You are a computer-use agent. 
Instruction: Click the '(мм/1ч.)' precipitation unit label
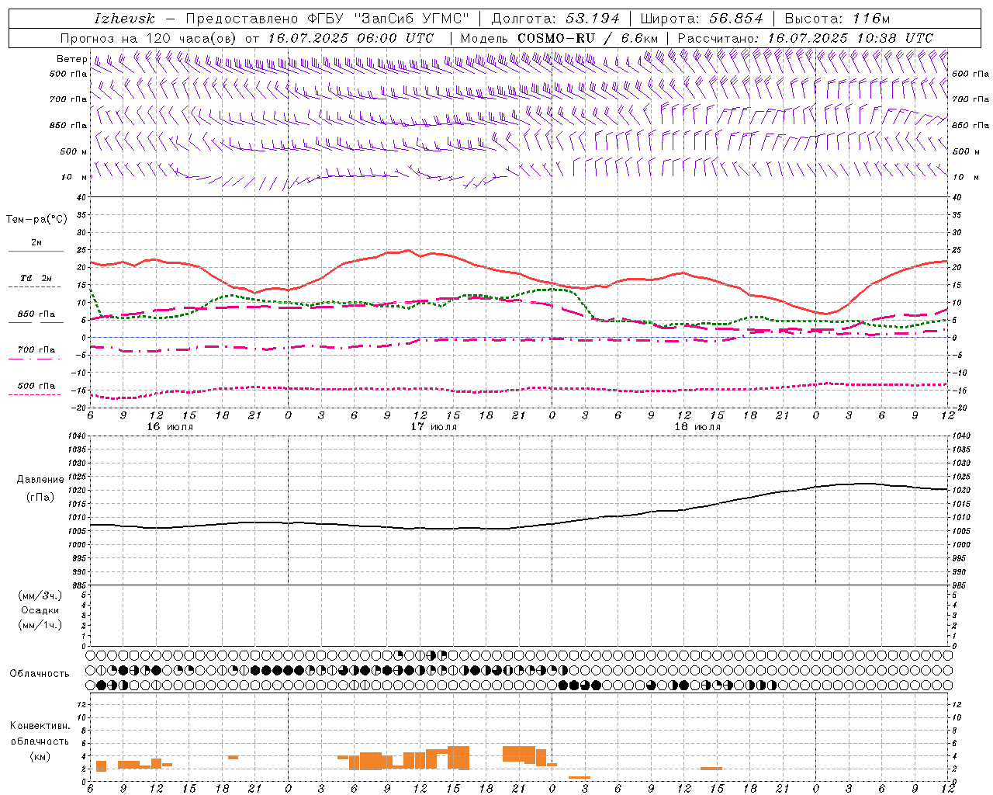(x=40, y=625)
